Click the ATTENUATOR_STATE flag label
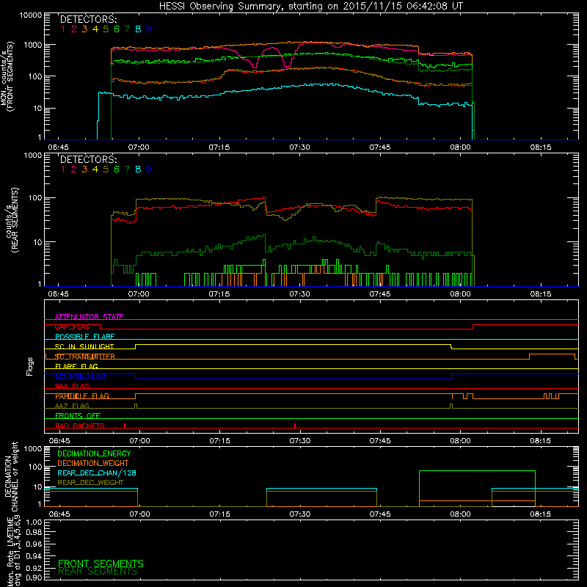Screen dimensions: 587x587 (x=89, y=317)
